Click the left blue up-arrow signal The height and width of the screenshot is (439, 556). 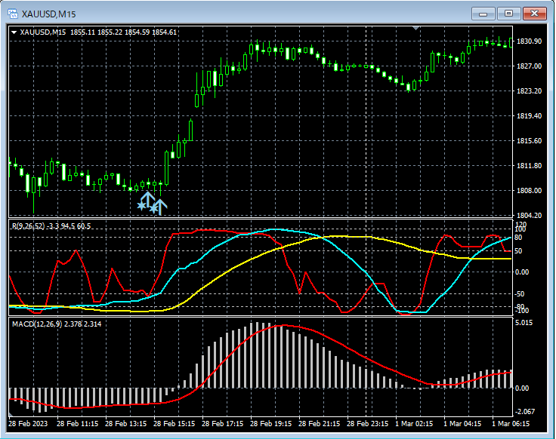tap(148, 200)
